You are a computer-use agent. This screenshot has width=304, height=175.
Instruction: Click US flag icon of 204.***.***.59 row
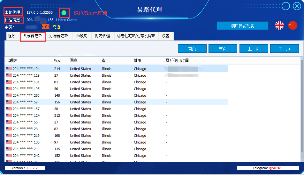coord(9,102)
